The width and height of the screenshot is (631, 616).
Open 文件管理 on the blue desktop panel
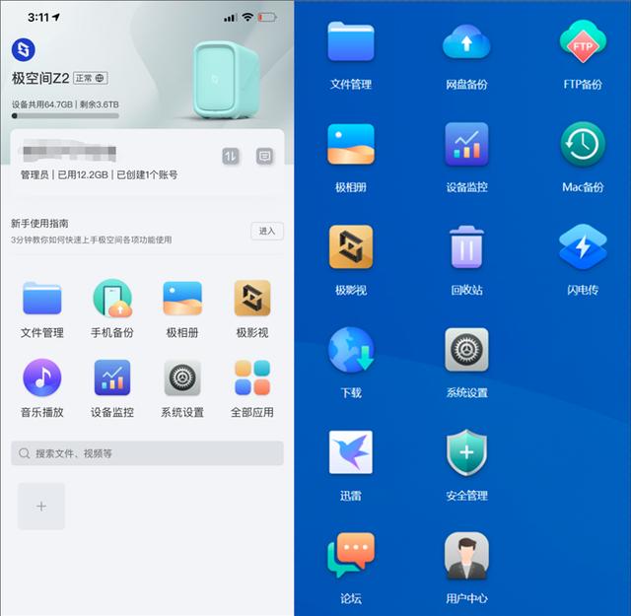[351, 41]
